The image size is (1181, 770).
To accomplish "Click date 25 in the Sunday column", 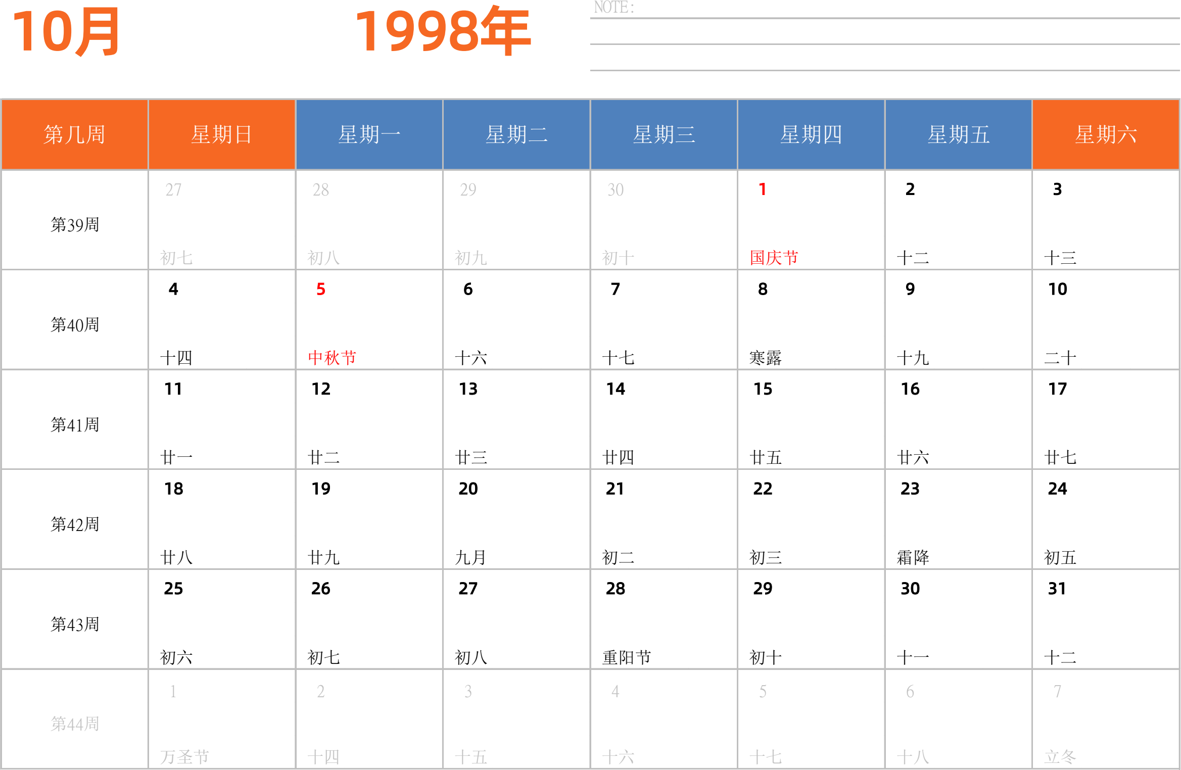I will pyautogui.click(x=173, y=589).
